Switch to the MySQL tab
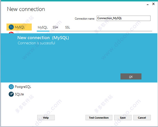The width and height of the screenshot is (158, 127). (43, 27)
